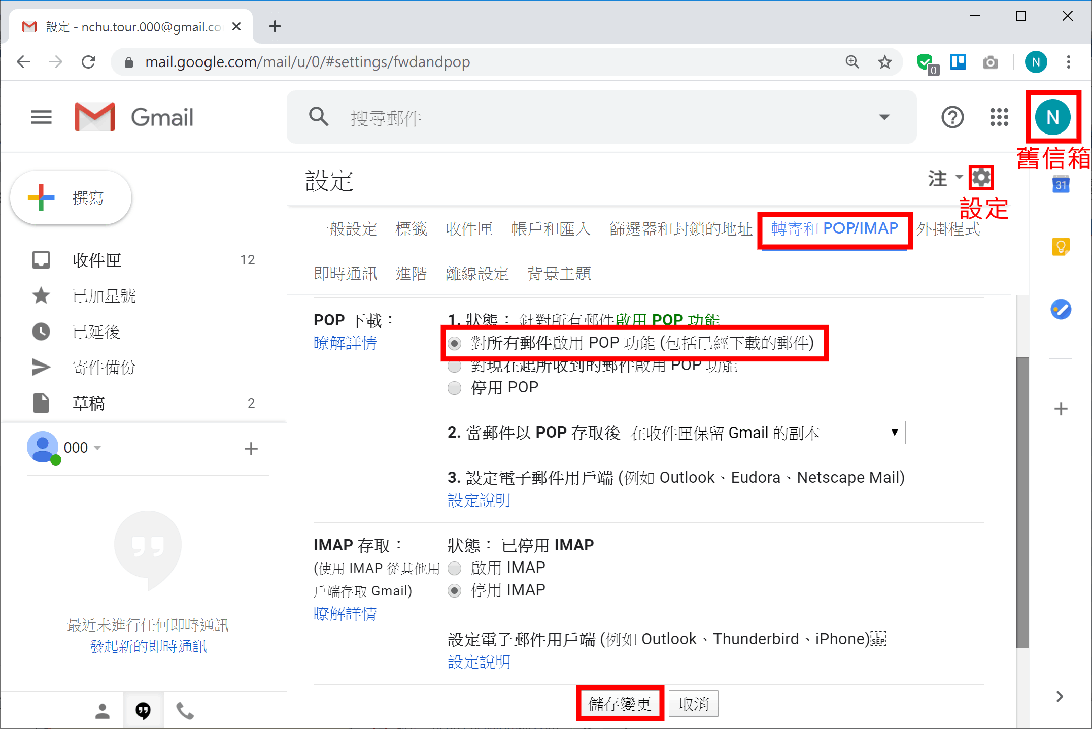
Task: Open a new browser tab with plus
Action: click(x=275, y=26)
